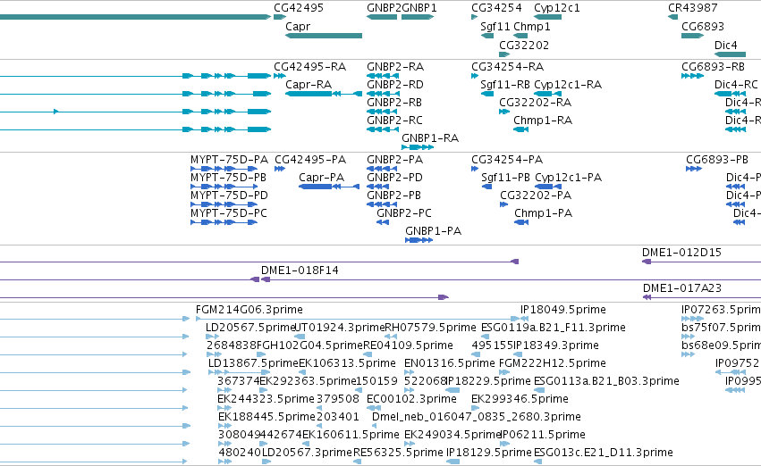Select the Cyp12c1-PA protein label
This screenshot has width=761, height=466.
tap(569, 178)
